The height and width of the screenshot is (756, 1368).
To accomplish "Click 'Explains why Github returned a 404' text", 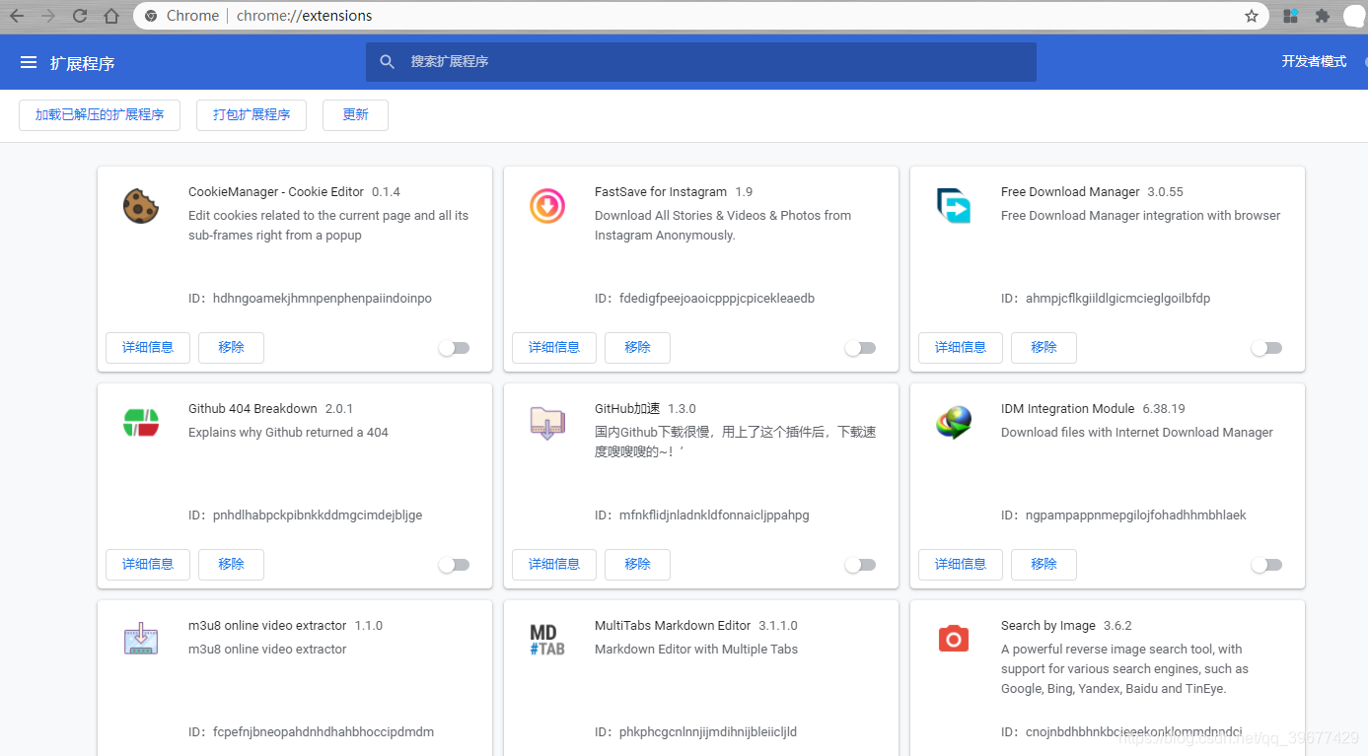I will (288, 432).
